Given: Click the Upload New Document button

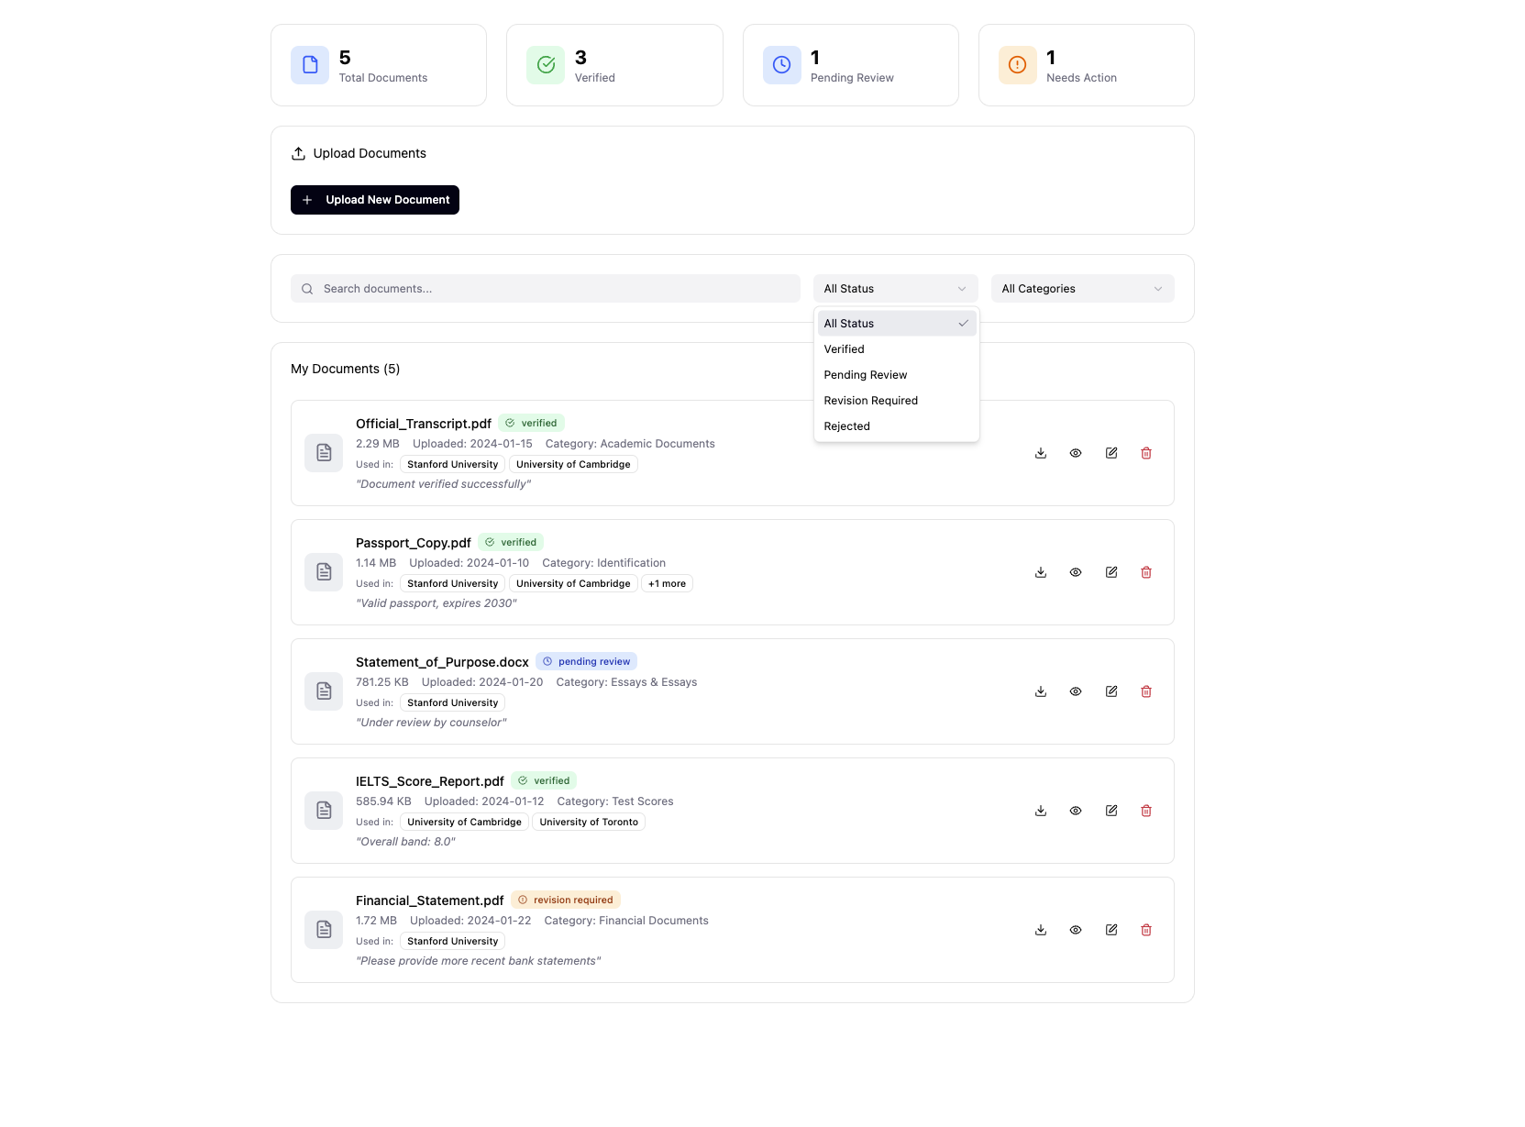Looking at the screenshot, I should click(375, 200).
